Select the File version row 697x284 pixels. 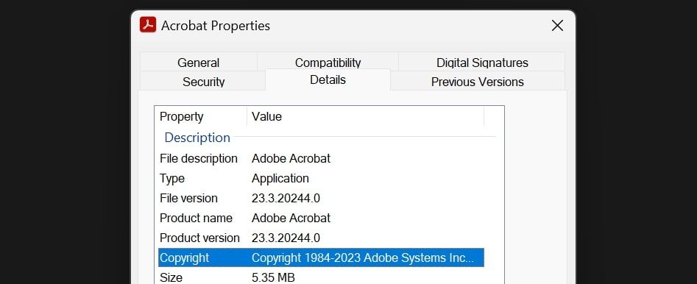click(321, 198)
